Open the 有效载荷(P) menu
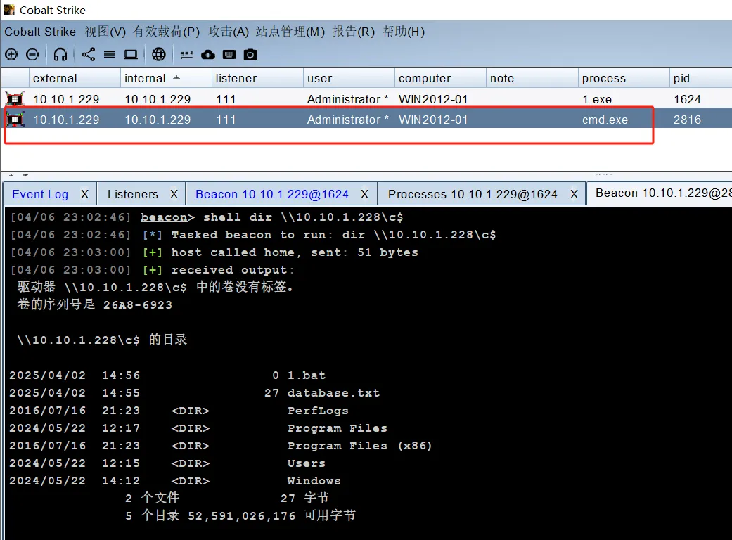The height and width of the screenshot is (540, 732). point(166,32)
